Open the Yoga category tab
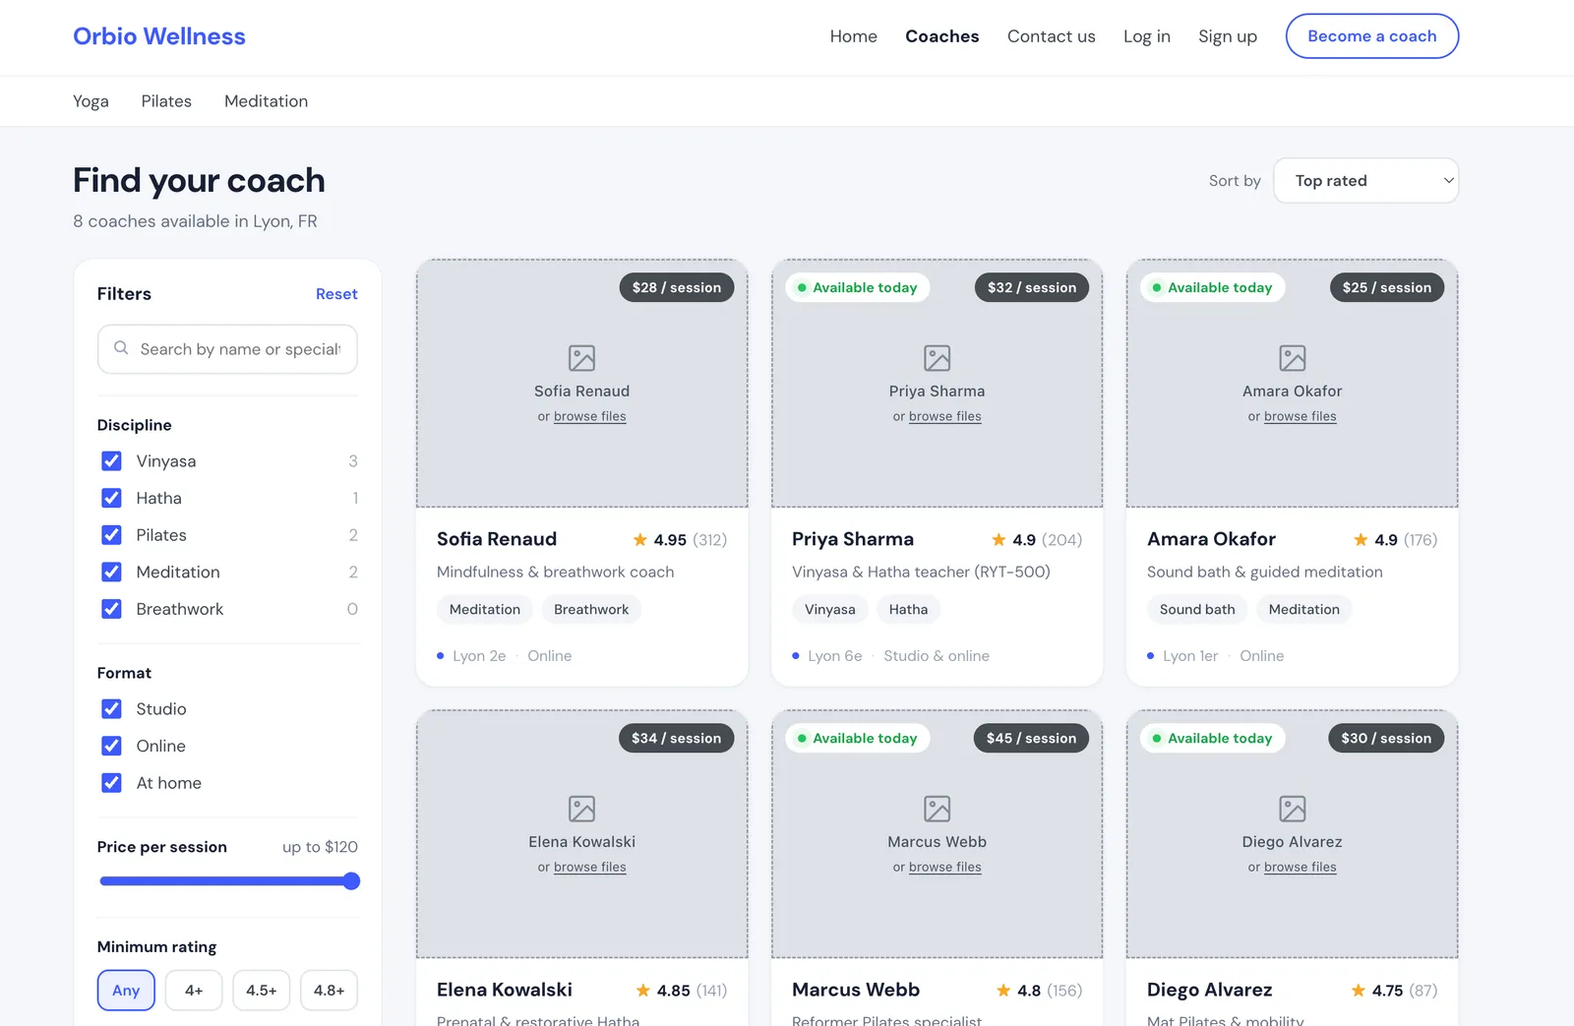This screenshot has height=1026, width=1574. pos(91,101)
